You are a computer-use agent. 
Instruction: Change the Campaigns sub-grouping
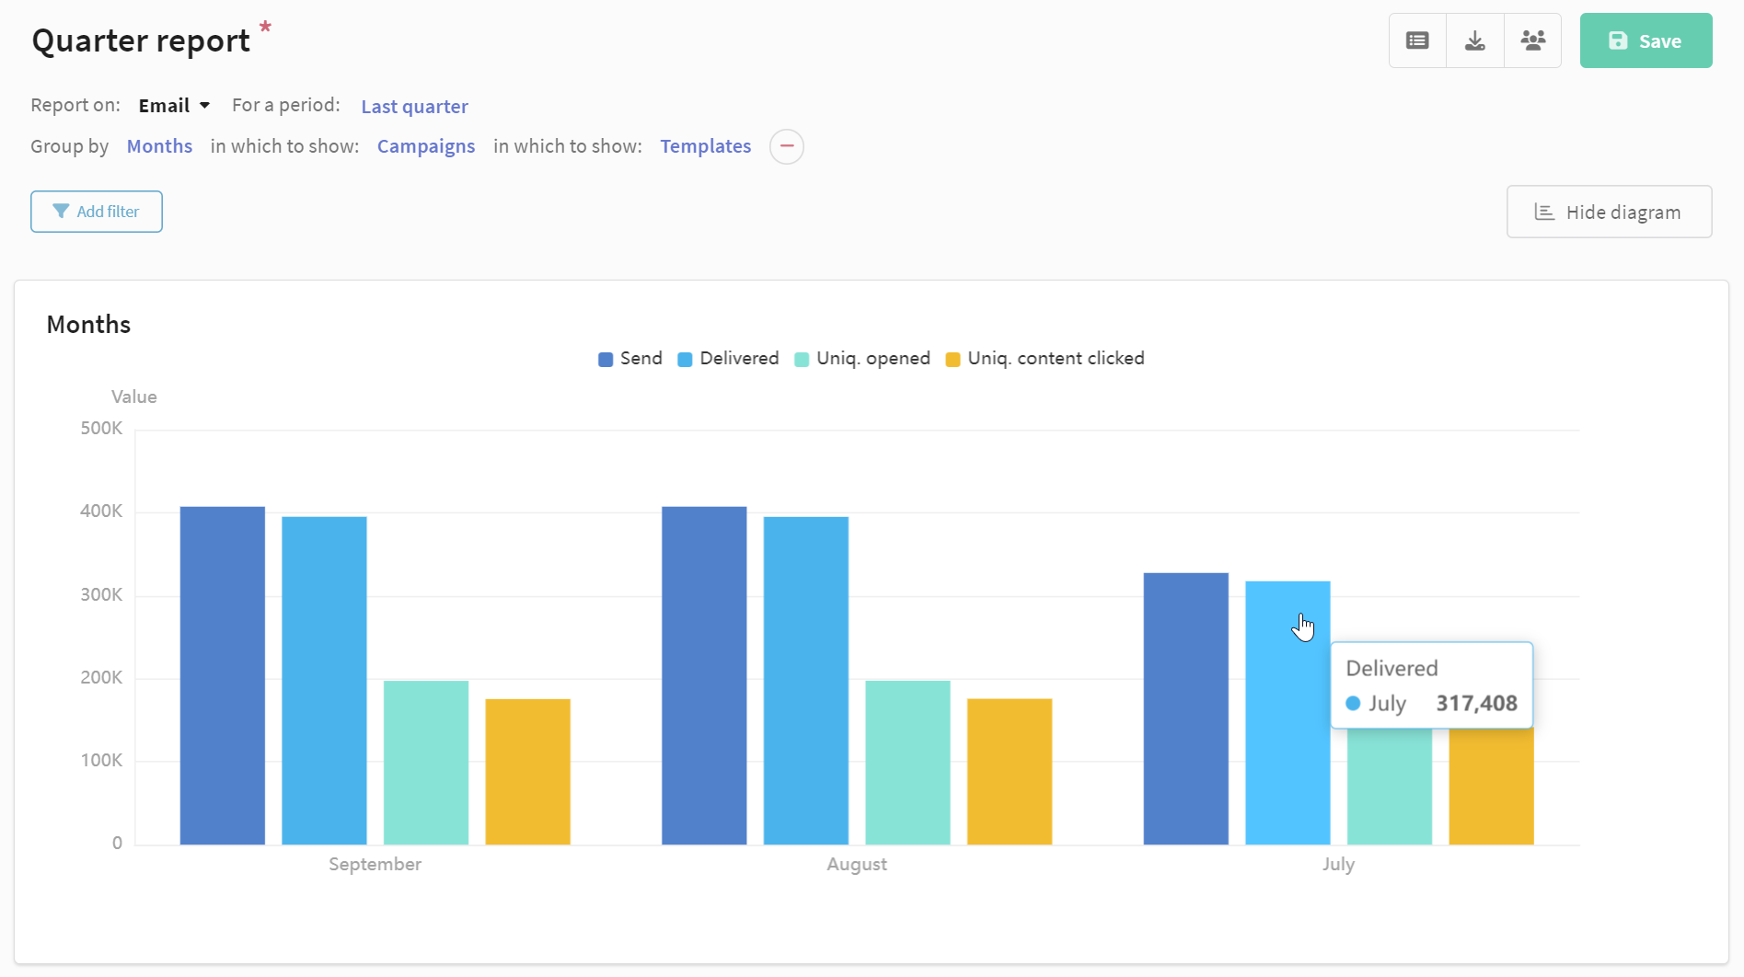(x=426, y=146)
